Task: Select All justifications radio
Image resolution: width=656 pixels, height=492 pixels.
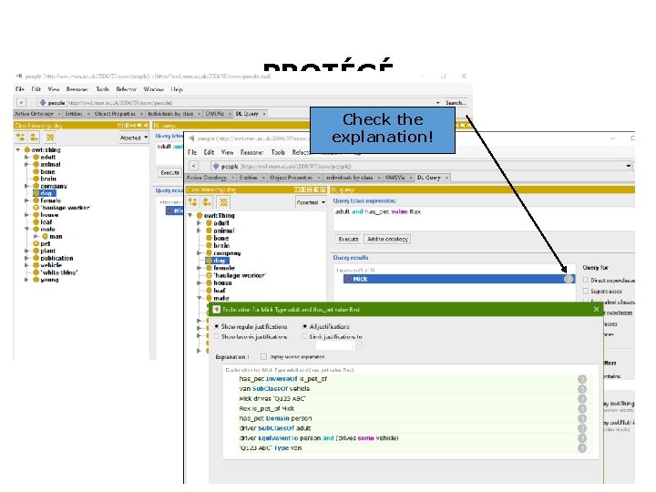Action: tap(305, 327)
